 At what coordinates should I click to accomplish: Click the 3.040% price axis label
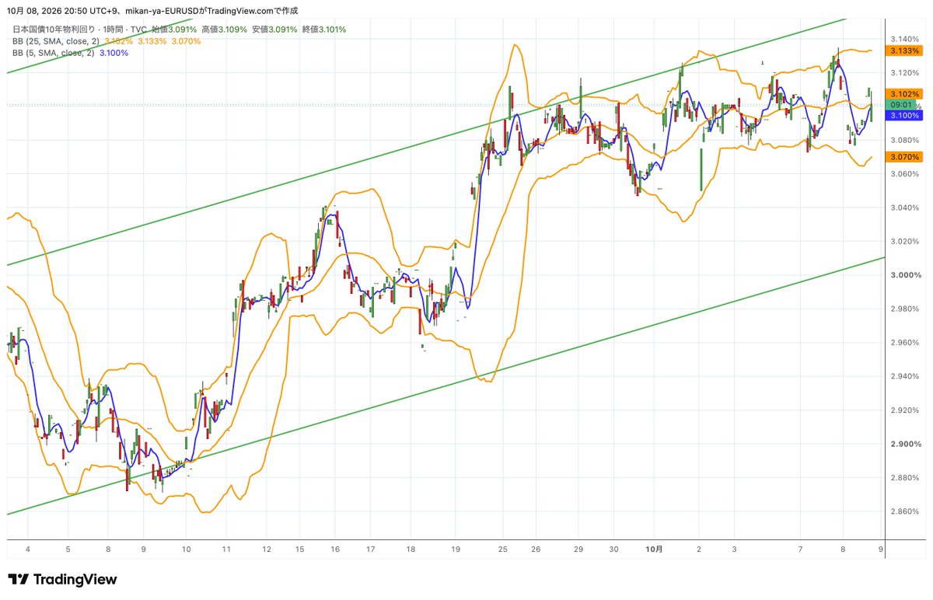(906, 208)
